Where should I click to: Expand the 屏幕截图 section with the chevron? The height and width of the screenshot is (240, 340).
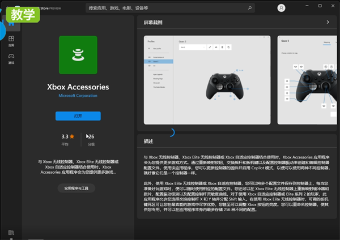(328, 22)
